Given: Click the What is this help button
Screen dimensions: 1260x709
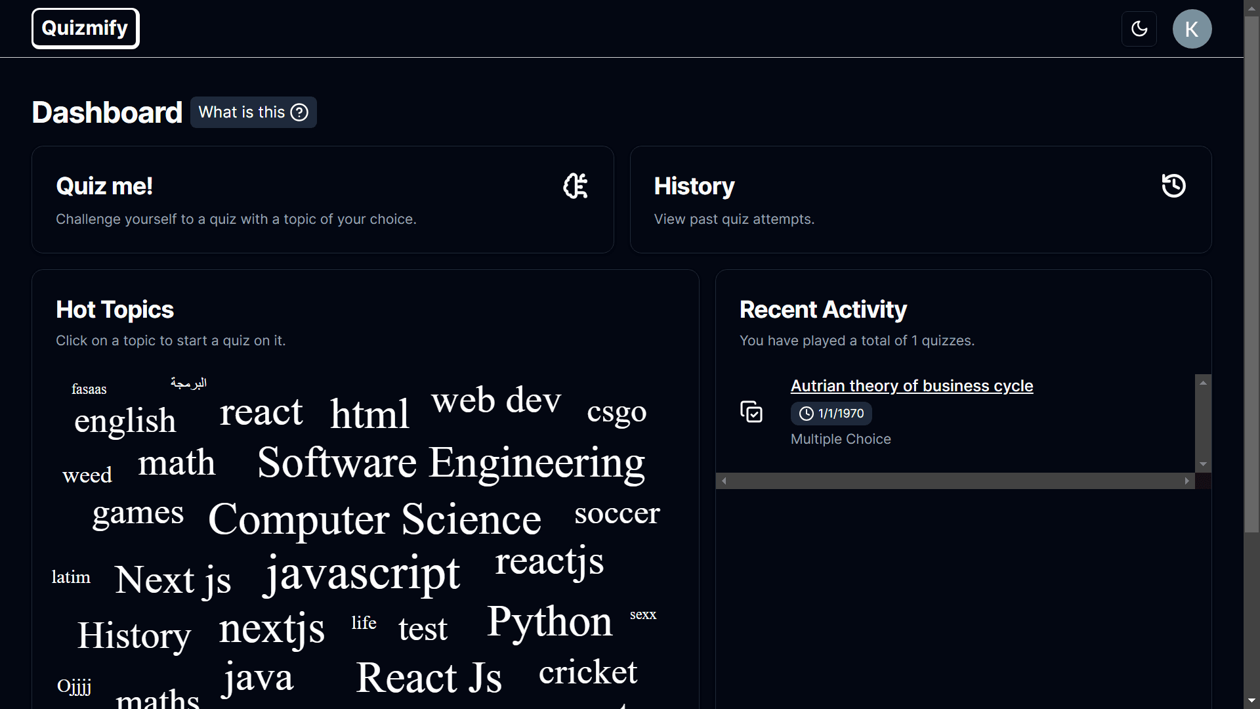Looking at the screenshot, I should (253, 112).
